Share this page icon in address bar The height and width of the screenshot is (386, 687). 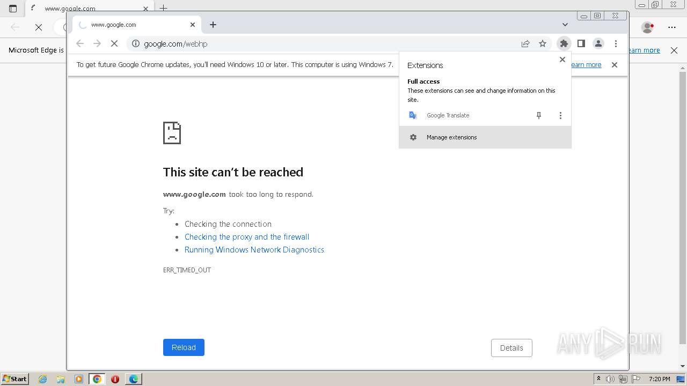click(x=525, y=43)
